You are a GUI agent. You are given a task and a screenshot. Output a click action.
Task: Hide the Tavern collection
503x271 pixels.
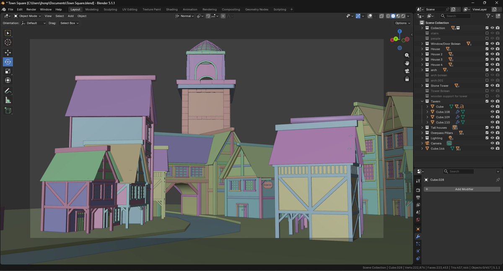(492, 101)
